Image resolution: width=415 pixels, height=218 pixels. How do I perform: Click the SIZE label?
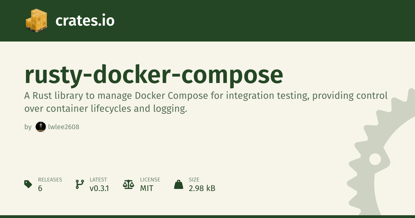[194, 180]
